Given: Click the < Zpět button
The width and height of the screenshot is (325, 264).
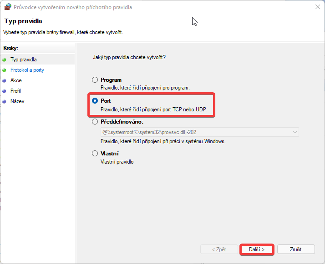Looking at the screenshot, I should point(219,249).
